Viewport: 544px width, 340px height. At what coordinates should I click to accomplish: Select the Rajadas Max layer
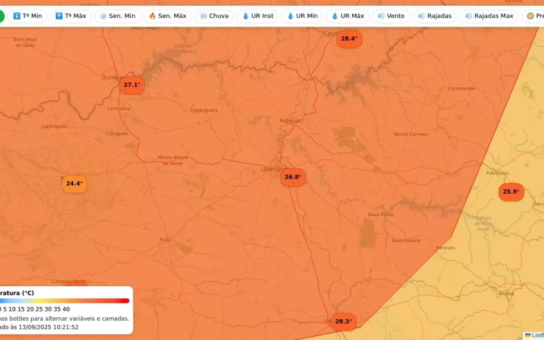coord(489,16)
